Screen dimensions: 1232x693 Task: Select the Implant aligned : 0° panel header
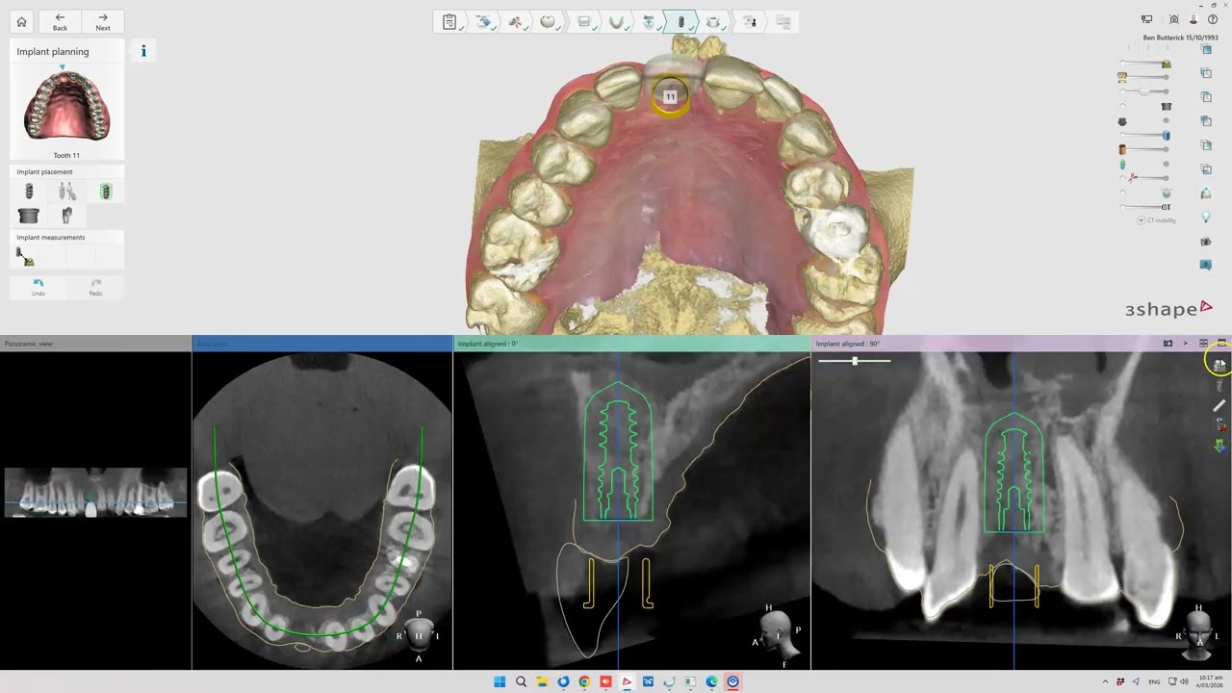pyautogui.click(x=632, y=344)
